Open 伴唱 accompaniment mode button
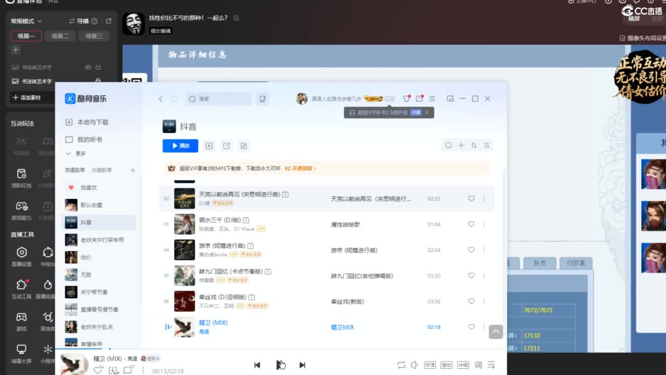 pyautogui.click(x=463, y=365)
